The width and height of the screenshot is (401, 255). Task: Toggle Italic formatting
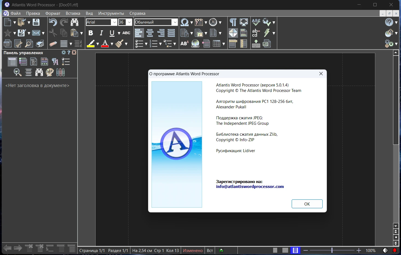101,33
